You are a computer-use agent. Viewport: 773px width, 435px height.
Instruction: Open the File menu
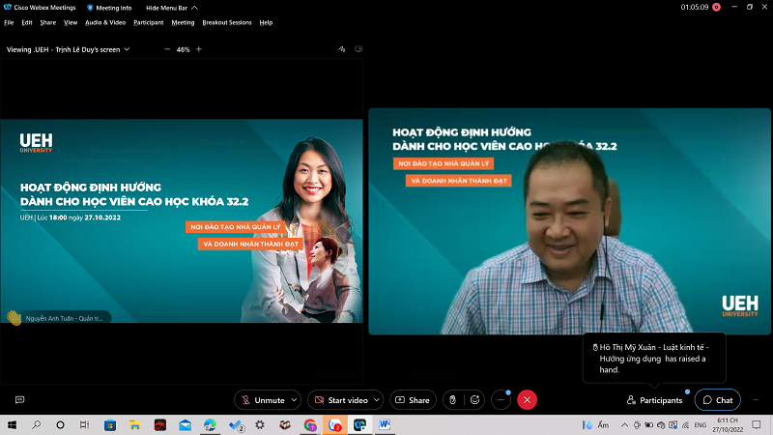9,22
